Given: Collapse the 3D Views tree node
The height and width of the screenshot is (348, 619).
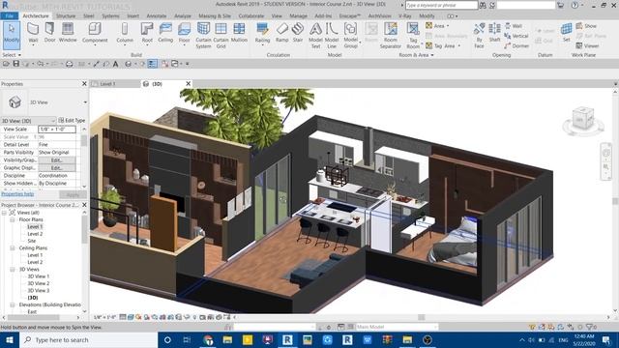Looking at the screenshot, I should tap(13, 269).
